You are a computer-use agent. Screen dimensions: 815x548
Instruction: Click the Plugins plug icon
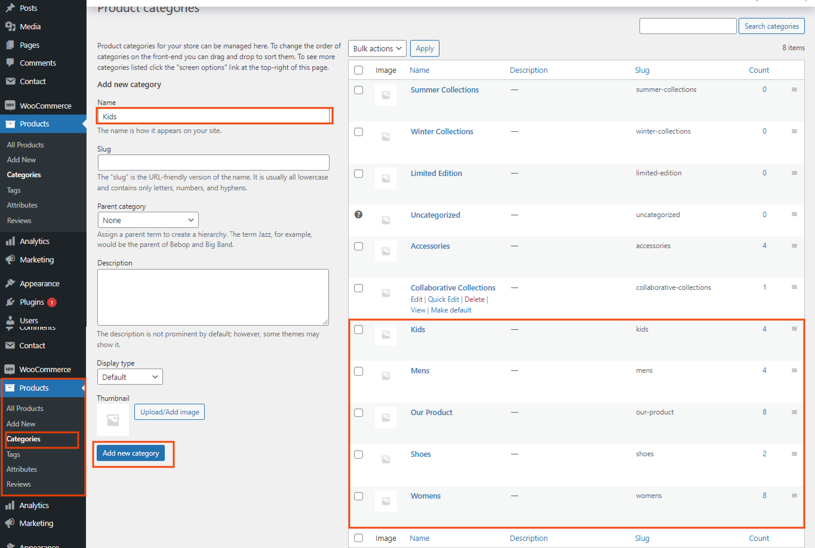[x=10, y=302]
